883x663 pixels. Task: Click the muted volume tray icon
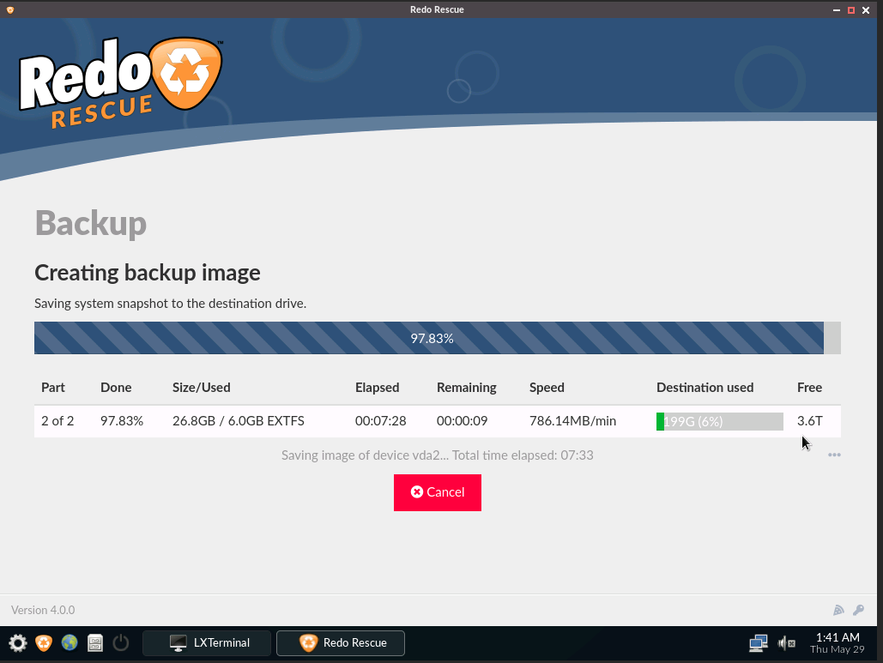786,642
